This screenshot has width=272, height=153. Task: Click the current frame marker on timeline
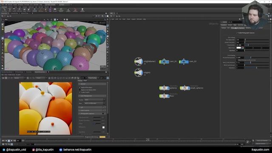[x=147, y=140]
